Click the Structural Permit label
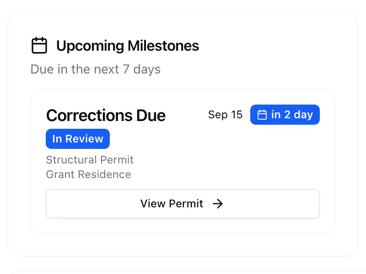The image size is (366, 274). click(x=89, y=160)
